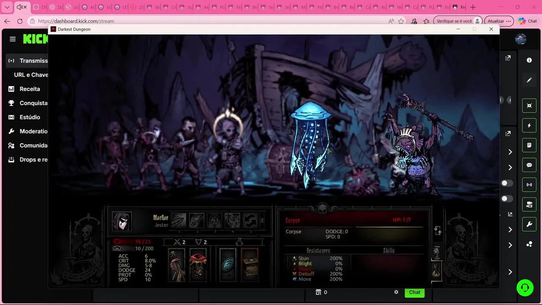Open the external link arrow icon
The height and width of the screenshot is (305, 542).
coord(510,214)
